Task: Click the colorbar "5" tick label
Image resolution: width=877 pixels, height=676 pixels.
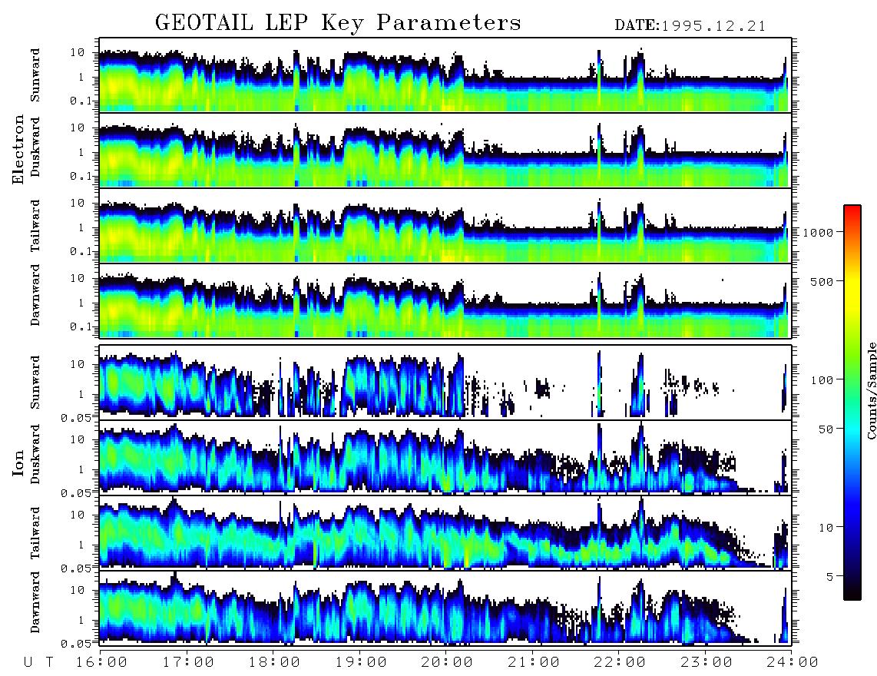Action: click(x=829, y=576)
